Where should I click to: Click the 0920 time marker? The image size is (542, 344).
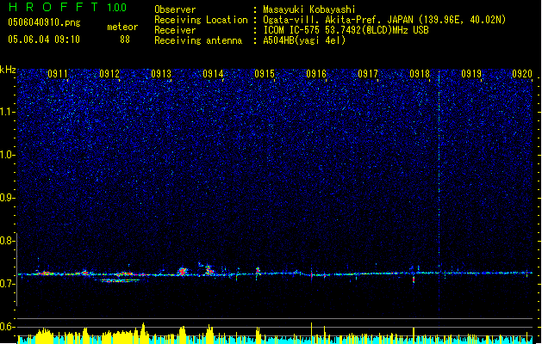point(522,74)
